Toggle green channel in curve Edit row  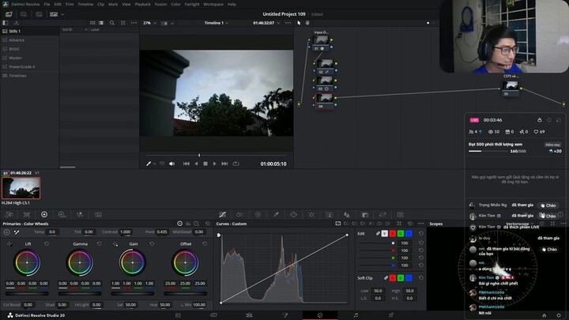(401, 234)
